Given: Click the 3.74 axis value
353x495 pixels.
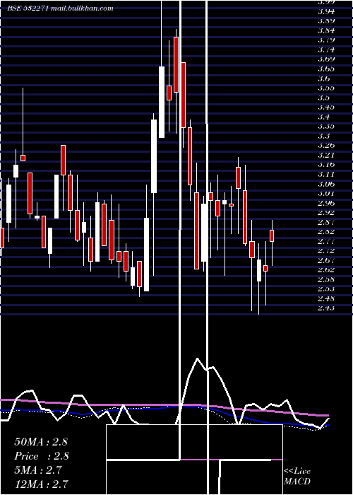Looking at the screenshot, I should tap(326, 50).
